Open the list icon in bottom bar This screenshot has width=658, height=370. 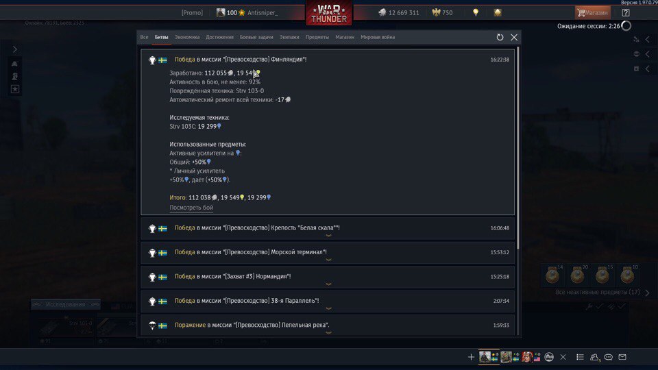point(580,357)
